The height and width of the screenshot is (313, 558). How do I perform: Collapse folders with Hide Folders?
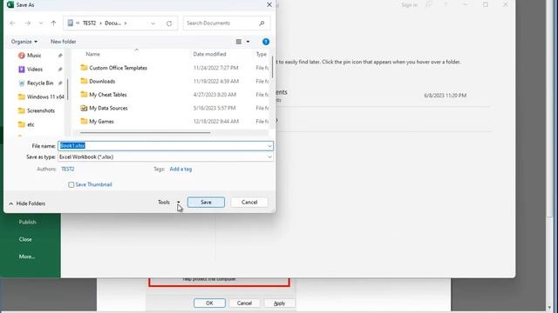[x=27, y=203]
